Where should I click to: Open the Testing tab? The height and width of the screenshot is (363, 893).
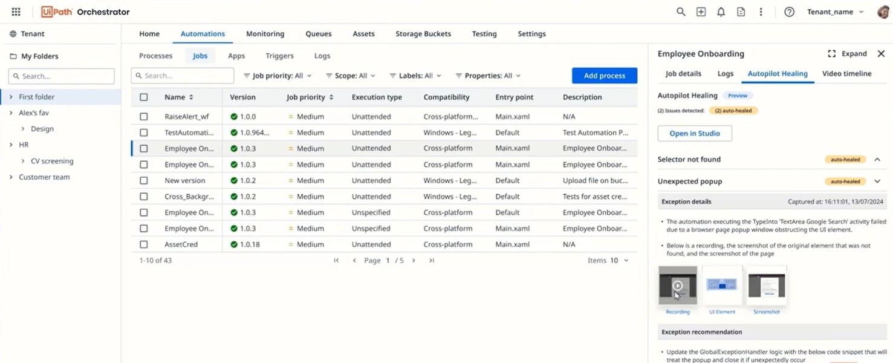click(484, 34)
